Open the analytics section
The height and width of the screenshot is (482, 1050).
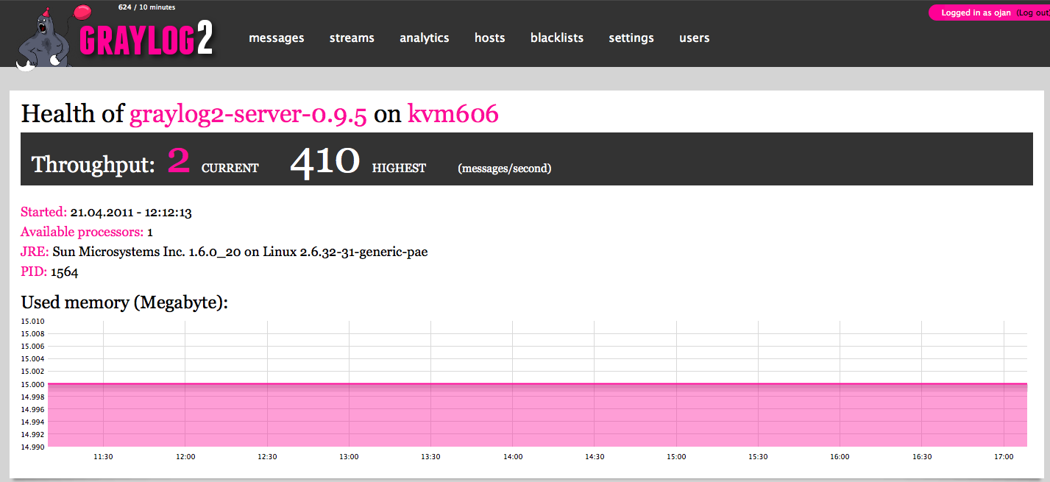(425, 38)
